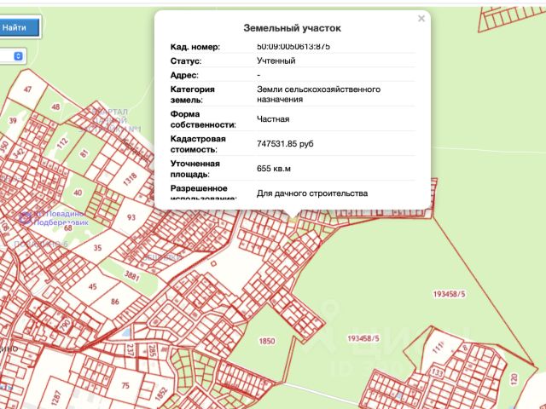This screenshot has width=546, height=409.
Task: Select map parcel labeled 120
Action: coord(514,378)
